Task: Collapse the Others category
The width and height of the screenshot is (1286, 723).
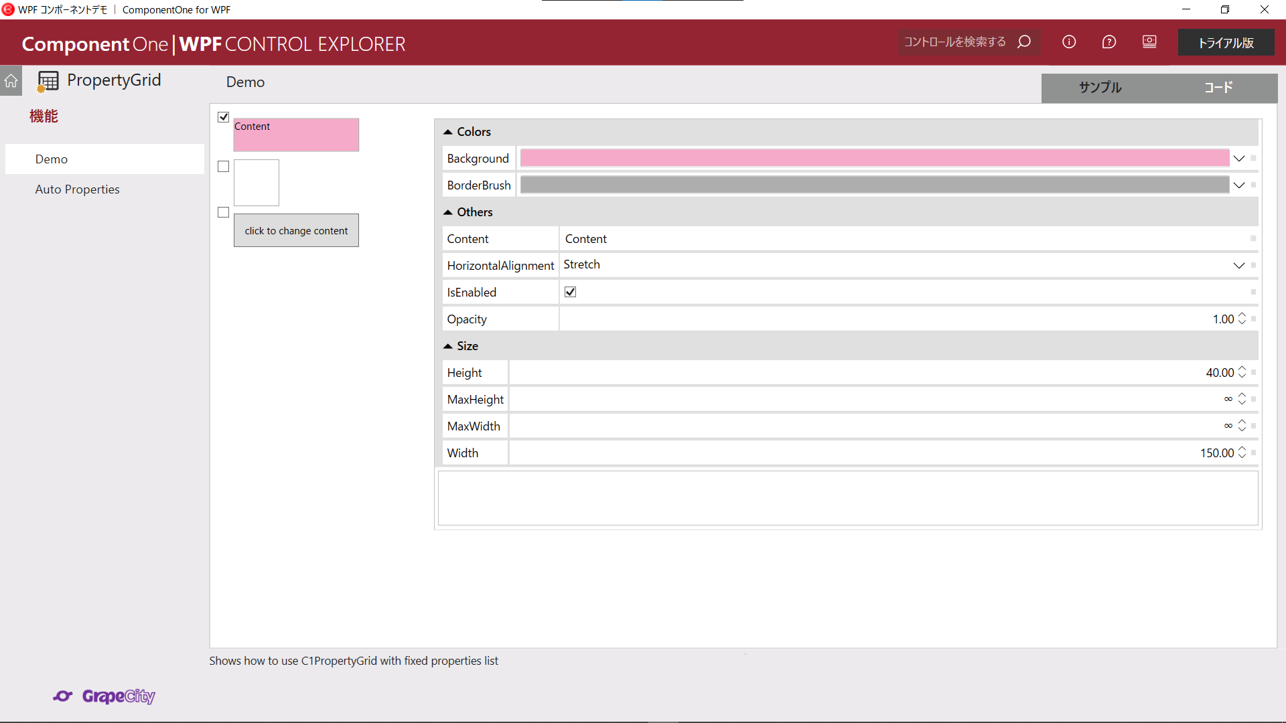Action: [x=448, y=212]
